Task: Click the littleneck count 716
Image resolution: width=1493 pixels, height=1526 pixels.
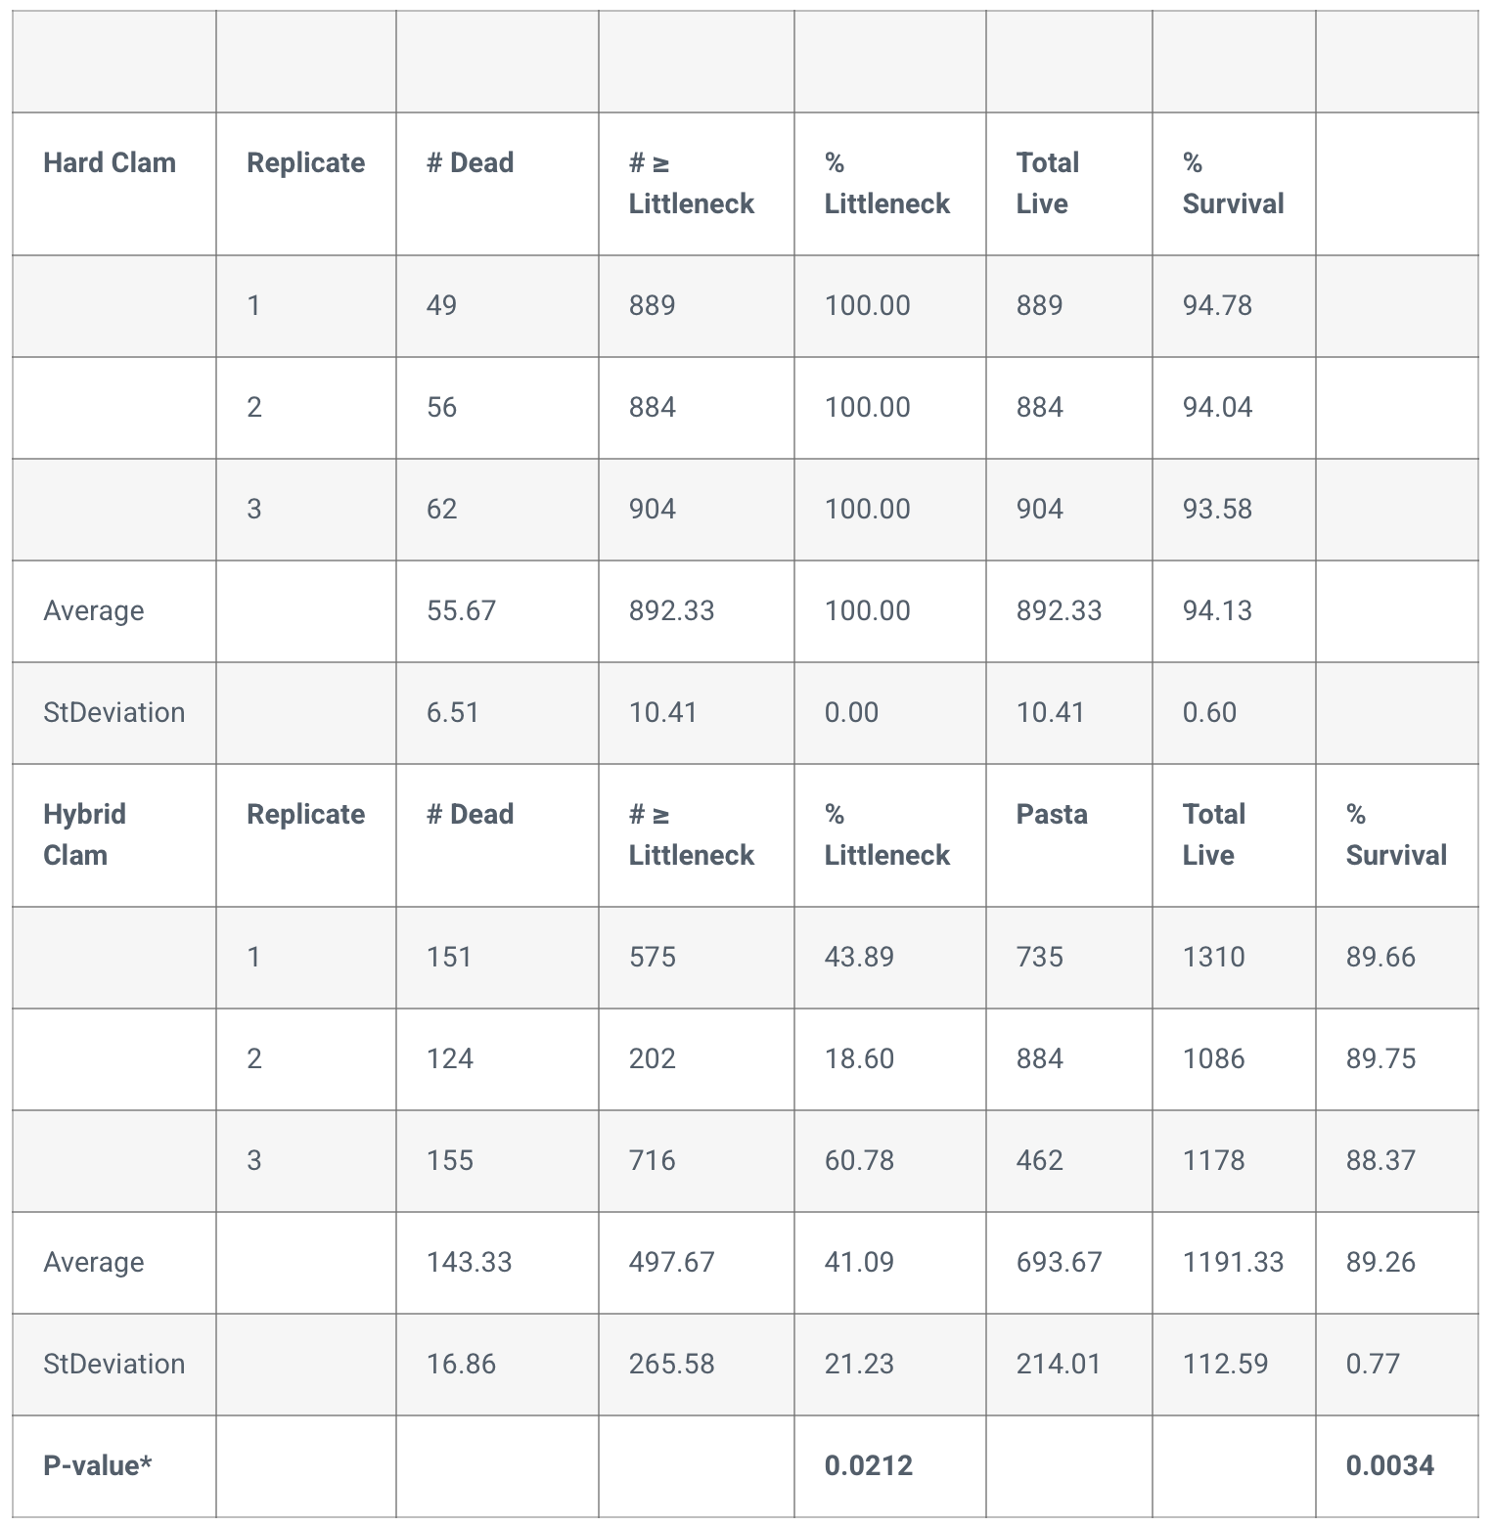Action: coord(652,1160)
